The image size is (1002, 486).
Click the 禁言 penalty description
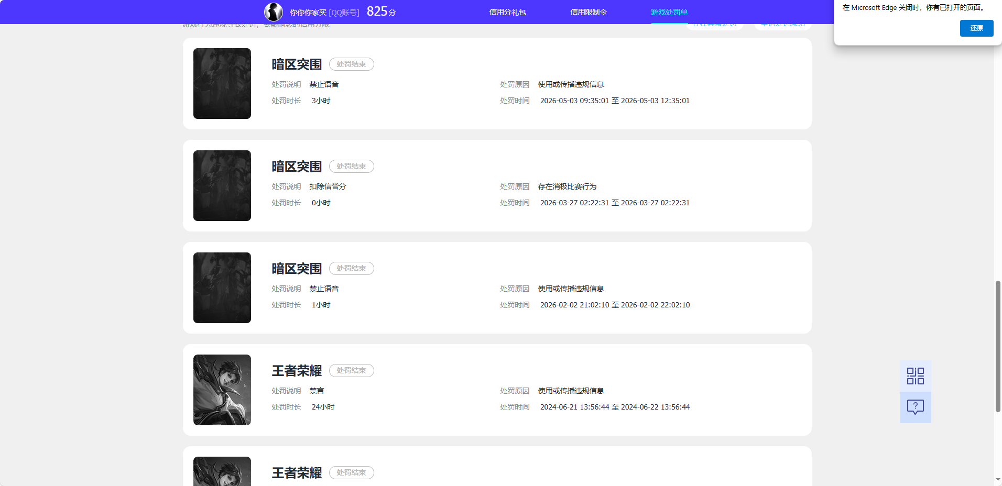pos(317,391)
